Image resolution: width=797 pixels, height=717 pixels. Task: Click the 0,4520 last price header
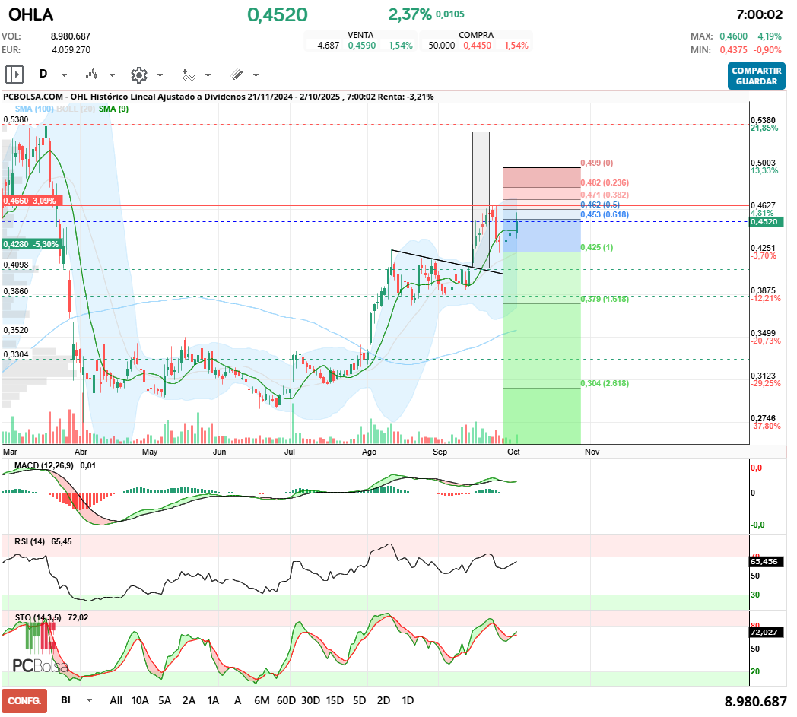(x=278, y=14)
